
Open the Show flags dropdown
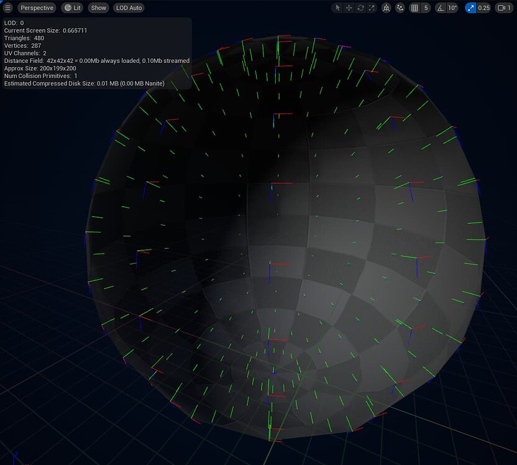point(98,7)
